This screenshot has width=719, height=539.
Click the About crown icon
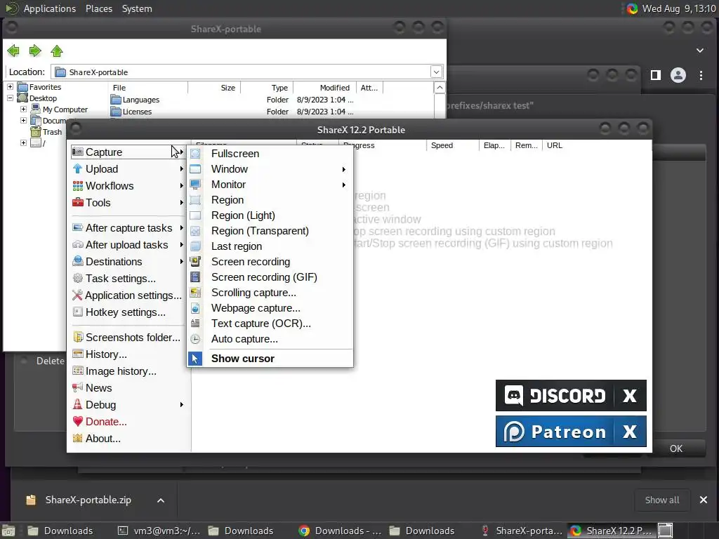[78, 438]
